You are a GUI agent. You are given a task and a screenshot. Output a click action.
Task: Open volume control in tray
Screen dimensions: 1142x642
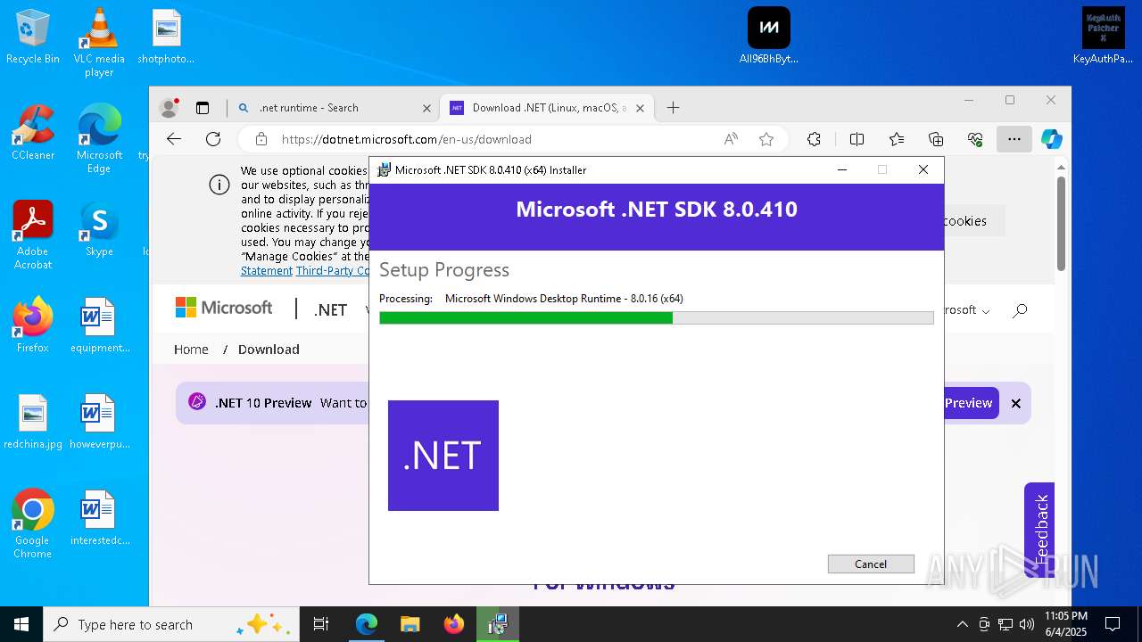(1027, 624)
